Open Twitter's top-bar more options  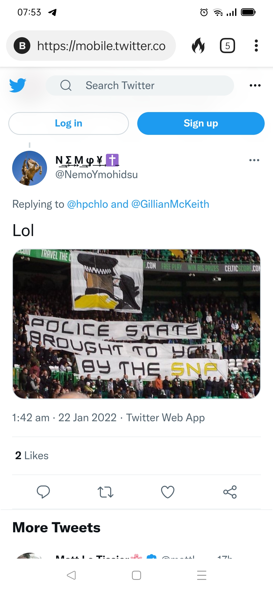coord(255,86)
